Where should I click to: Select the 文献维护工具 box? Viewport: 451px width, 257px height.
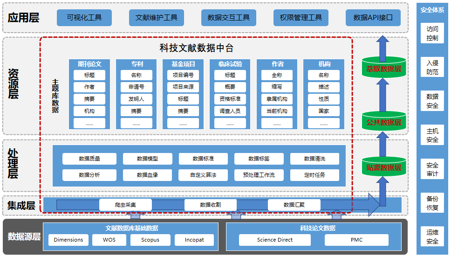coord(156,18)
